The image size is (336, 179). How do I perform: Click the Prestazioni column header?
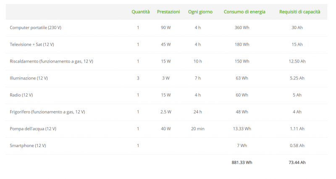coord(168,12)
